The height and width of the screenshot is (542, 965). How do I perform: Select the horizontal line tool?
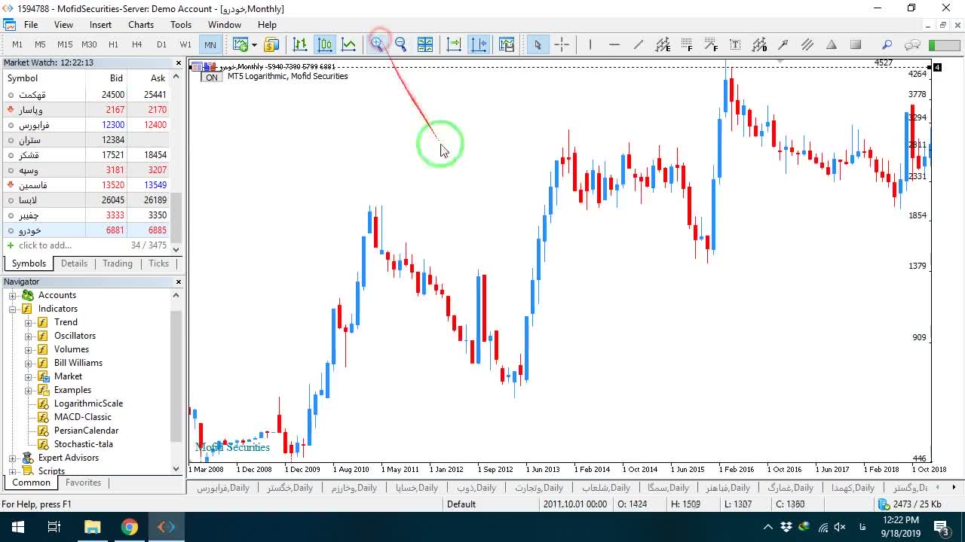coord(614,44)
